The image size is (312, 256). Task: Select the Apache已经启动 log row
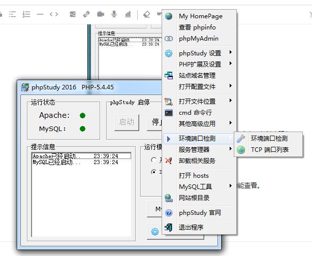[81, 156]
